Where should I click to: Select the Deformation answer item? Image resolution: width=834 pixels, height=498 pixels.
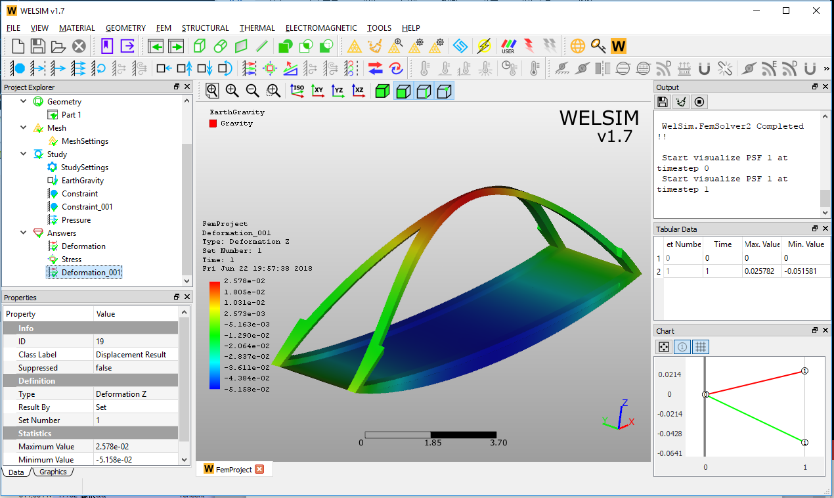(x=83, y=246)
